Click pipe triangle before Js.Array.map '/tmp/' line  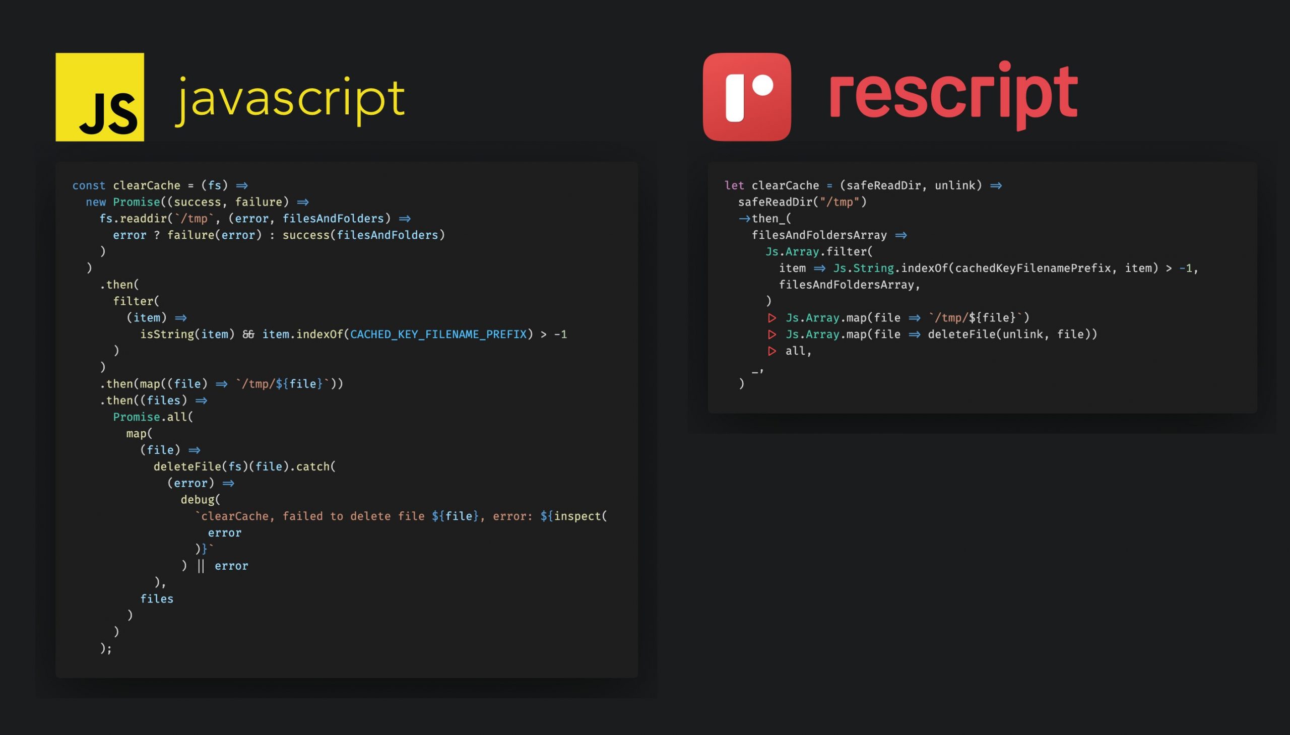point(771,318)
